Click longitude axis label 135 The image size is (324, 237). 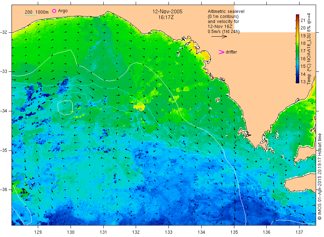[234, 232]
